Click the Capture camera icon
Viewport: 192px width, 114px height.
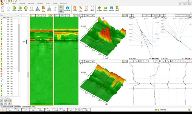[x=105, y=8]
